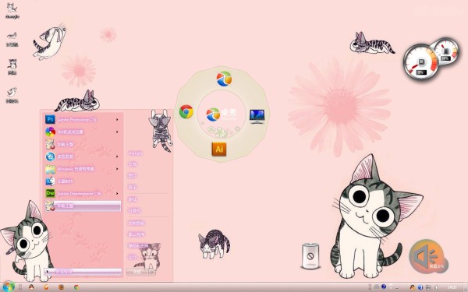Expand Windows Explorer submenu arrow
This screenshot has height=292, width=468.
[117, 169]
